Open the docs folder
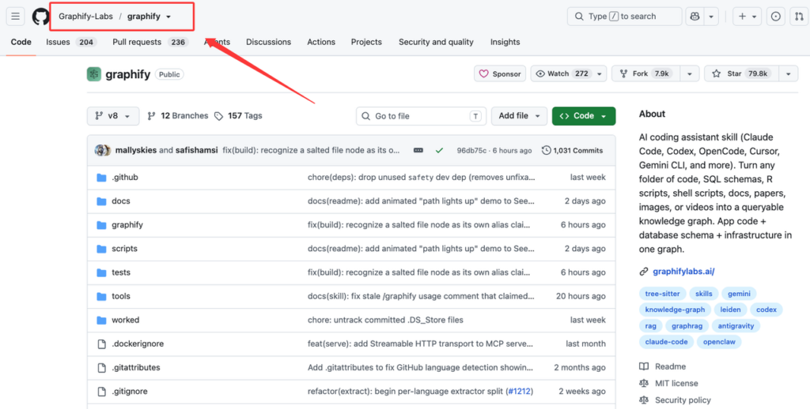Image resolution: width=810 pixels, height=409 pixels. [121, 201]
